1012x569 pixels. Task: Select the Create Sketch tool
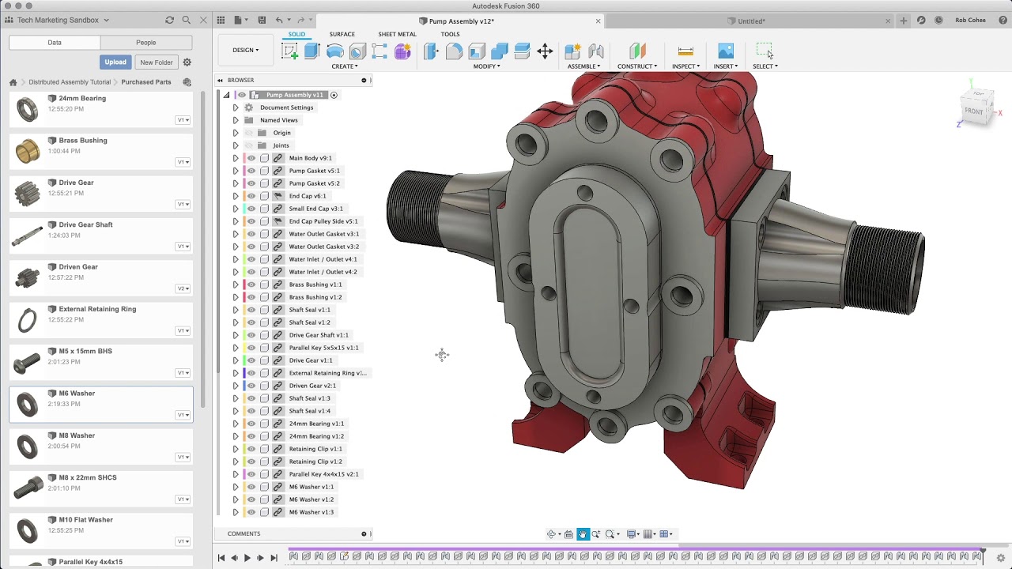(x=290, y=51)
